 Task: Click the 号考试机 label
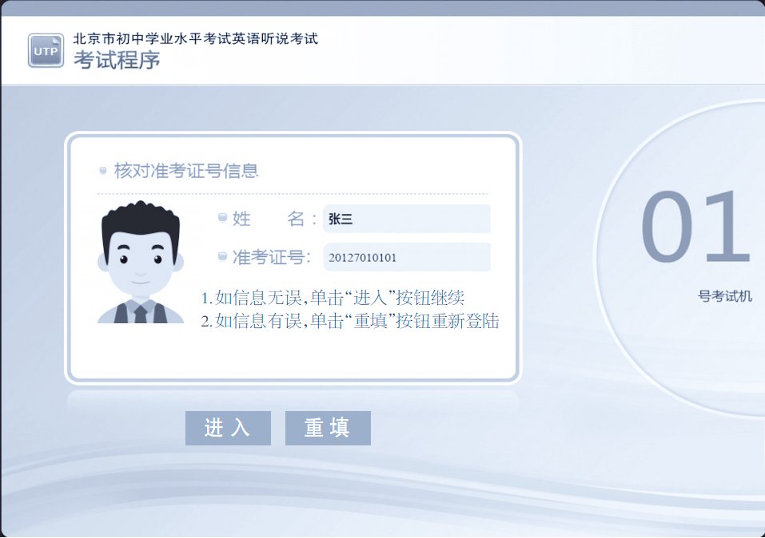click(724, 296)
